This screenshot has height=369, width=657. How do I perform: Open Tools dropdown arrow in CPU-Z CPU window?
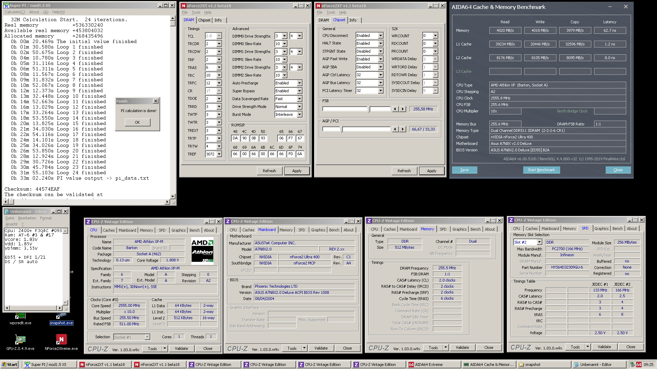tap(165, 348)
